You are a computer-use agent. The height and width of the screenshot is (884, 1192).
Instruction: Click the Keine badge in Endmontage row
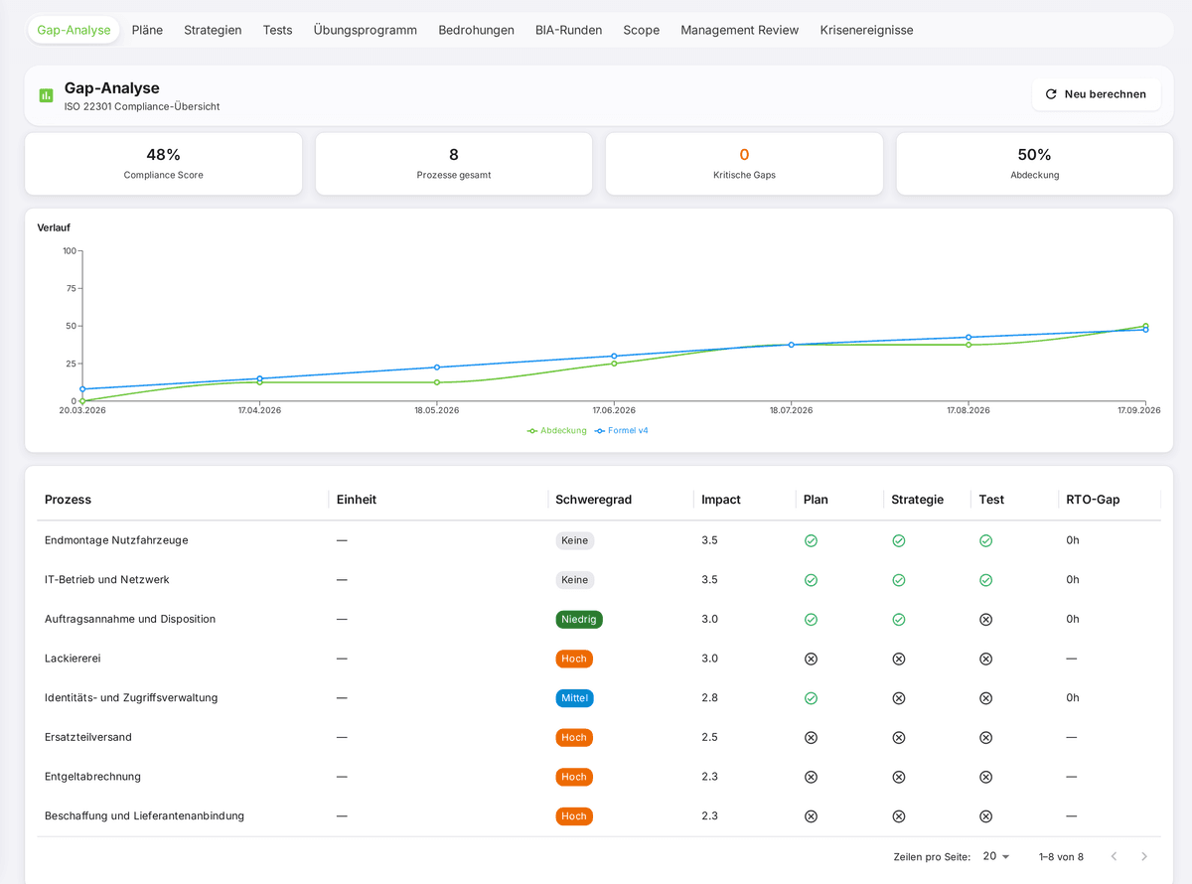click(x=575, y=540)
